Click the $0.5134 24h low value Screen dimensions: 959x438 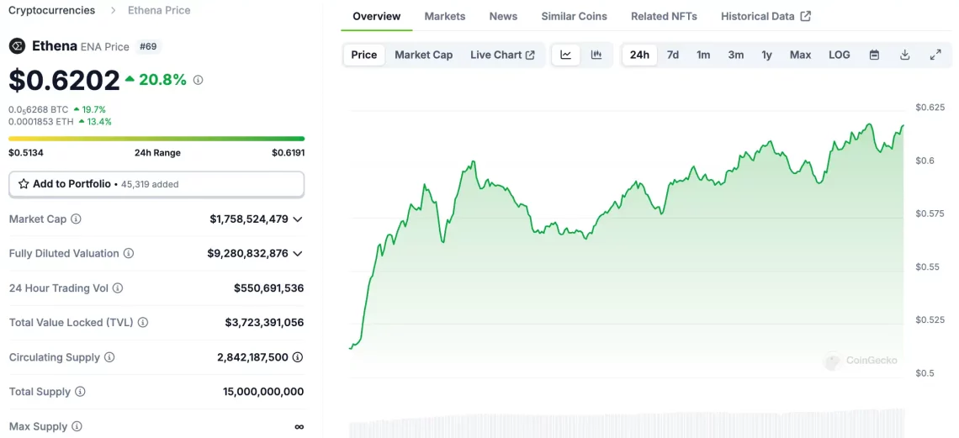pos(26,153)
